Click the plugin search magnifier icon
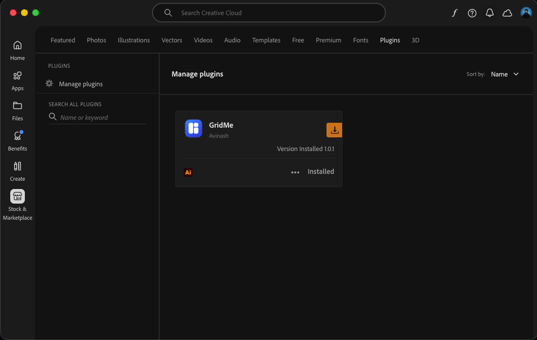 coord(53,117)
